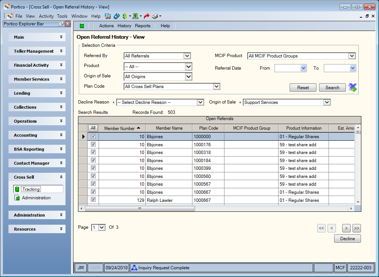Click the row selector arrow for first row
The height and width of the screenshot is (277, 379).
click(x=83, y=136)
